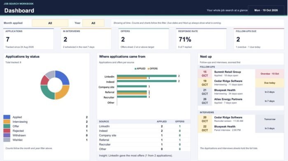Click the APPLIED column header in table

[x=162, y=121]
